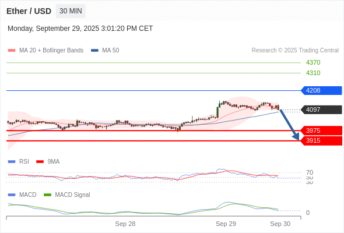Click the green MACD Signal legend swatch
Image resolution: width=344 pixels, height=233 pixels.
pyautogui.click(x=47, y=195)
